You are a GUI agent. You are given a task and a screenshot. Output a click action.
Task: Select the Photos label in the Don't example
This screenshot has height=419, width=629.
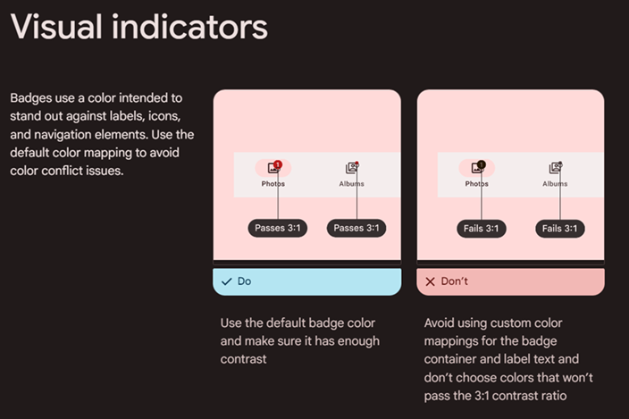pyautogui.click(x=476, y=184)
